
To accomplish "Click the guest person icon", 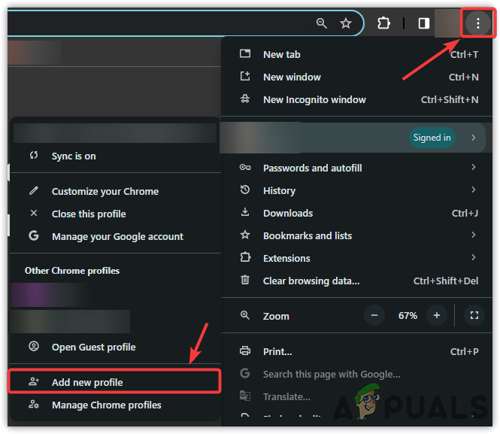I will coord(34,346).
